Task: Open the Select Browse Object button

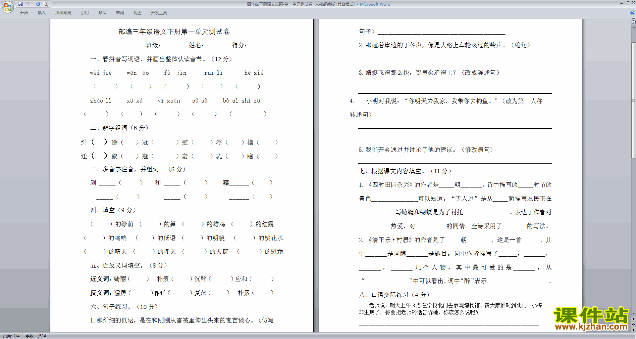Action: (x=634, y=324)
